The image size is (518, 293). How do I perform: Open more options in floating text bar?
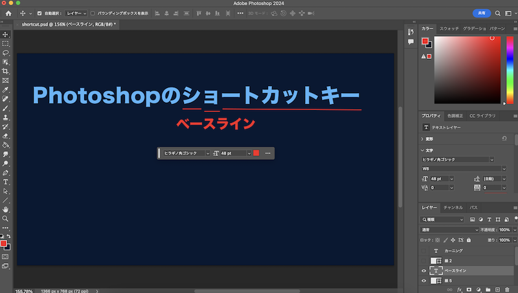267,153
